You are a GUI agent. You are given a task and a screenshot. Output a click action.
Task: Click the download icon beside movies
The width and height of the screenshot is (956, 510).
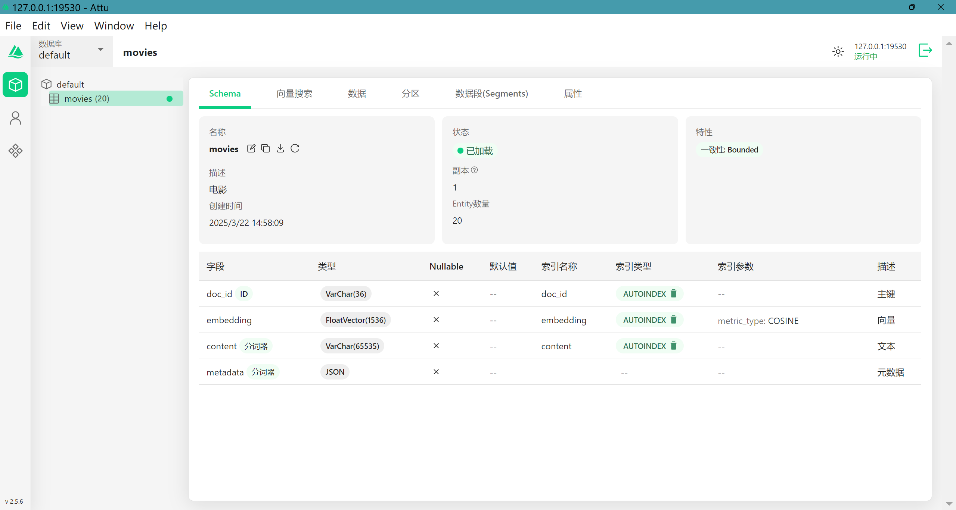point(280,149)
